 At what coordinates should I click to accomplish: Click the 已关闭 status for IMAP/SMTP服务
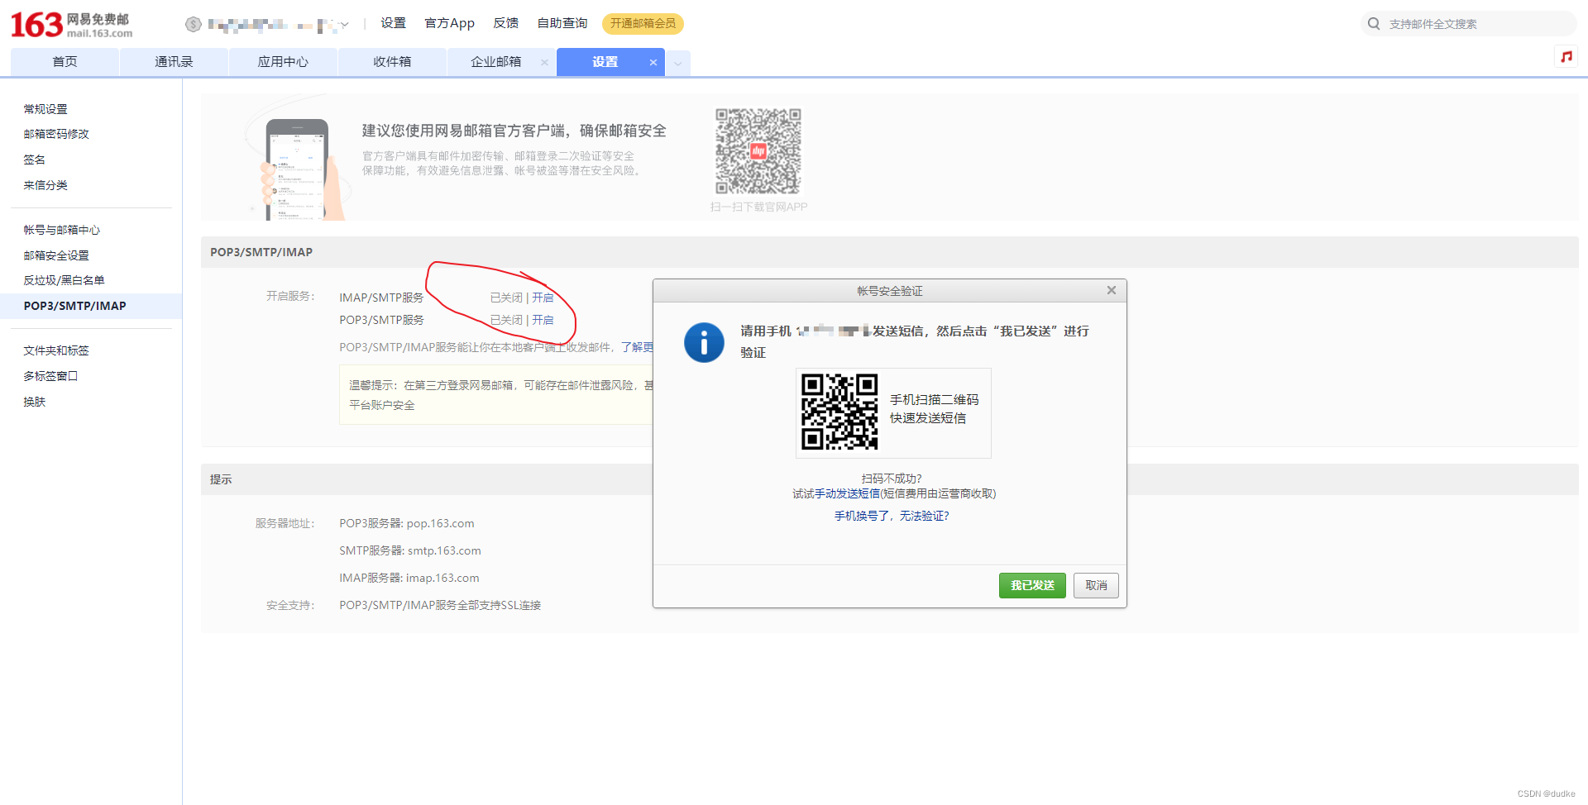pyautogui.click(x=506, y=298)
